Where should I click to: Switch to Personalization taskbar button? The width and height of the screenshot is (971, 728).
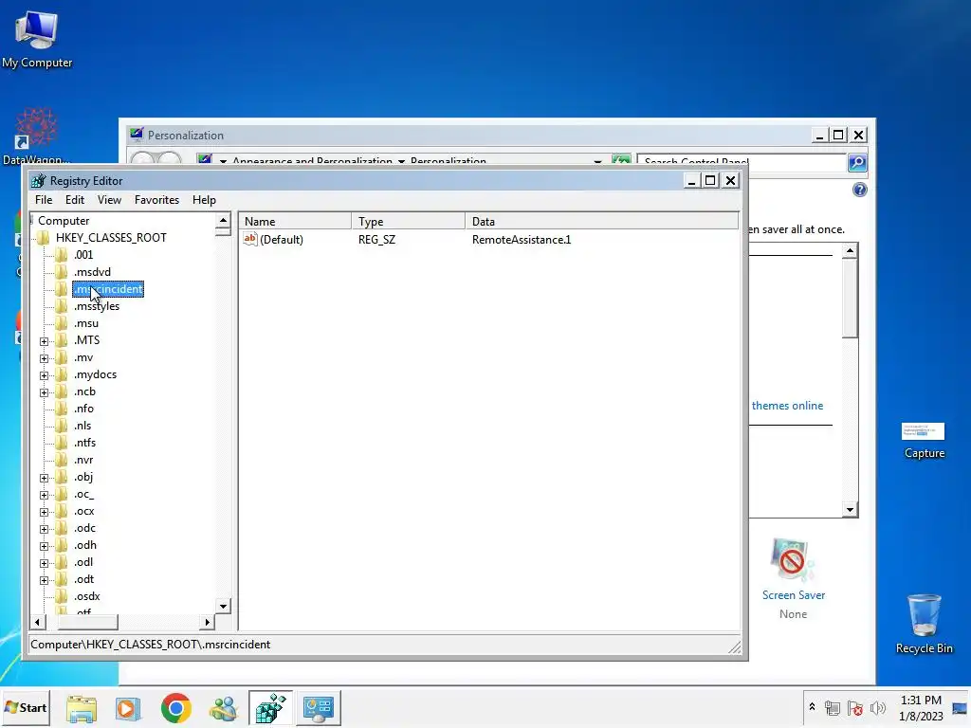click(319, 708)
